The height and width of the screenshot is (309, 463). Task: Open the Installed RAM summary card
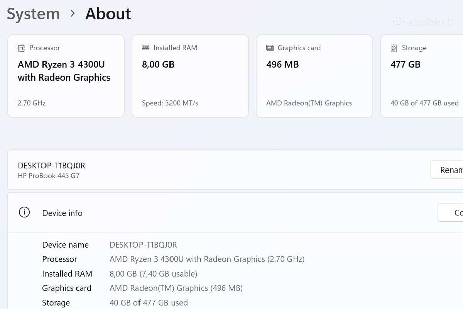click(x=190, y=76)
